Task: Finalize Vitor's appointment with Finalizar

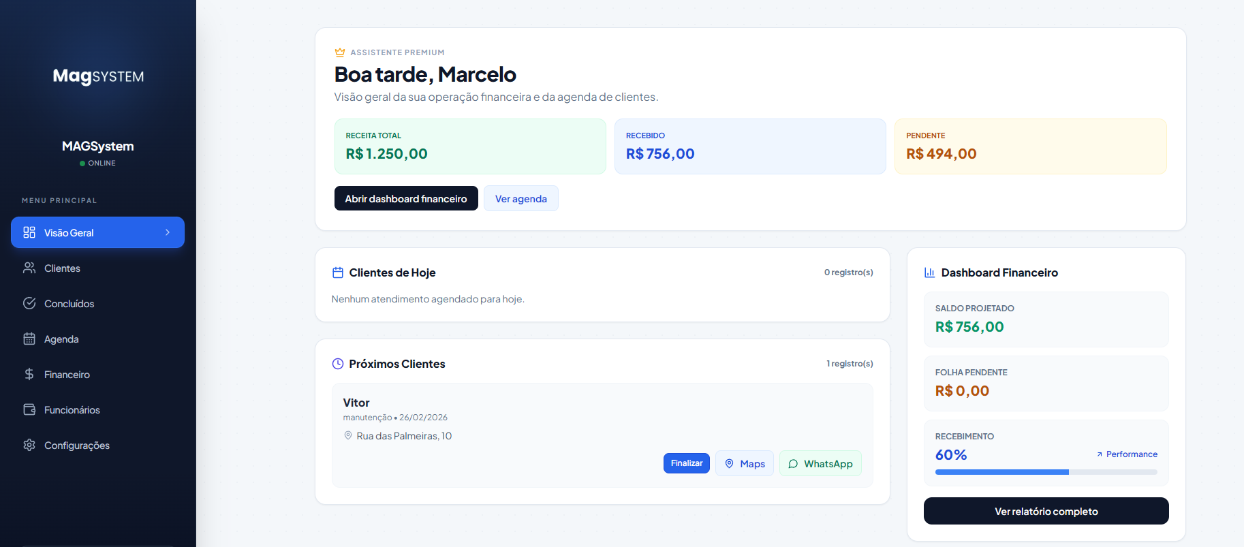Action: (686, 463)
